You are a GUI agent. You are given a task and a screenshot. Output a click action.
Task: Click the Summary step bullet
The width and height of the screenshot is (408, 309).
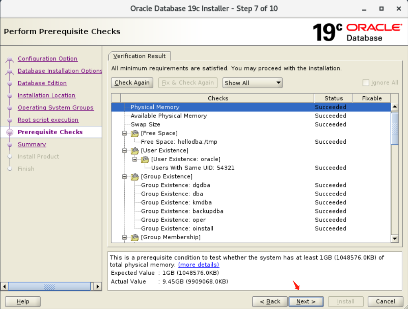pos(10,144)
